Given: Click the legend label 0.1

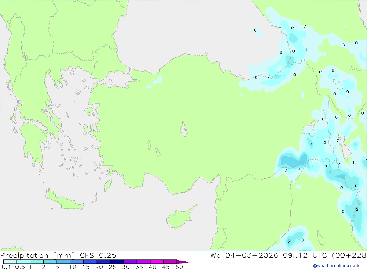Looking at the screenshot, I should click(6, 267).
